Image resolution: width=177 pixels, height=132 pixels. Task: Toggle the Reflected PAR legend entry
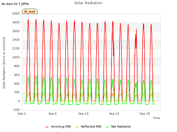(x=88, y=127)
